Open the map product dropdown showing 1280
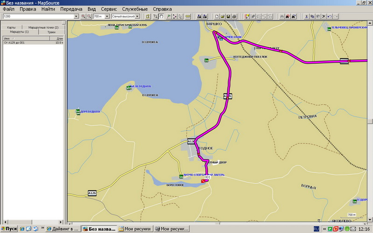 [76, 16]
